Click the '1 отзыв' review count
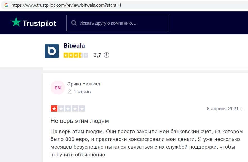The image size is (248, 162). click(82, 92)
